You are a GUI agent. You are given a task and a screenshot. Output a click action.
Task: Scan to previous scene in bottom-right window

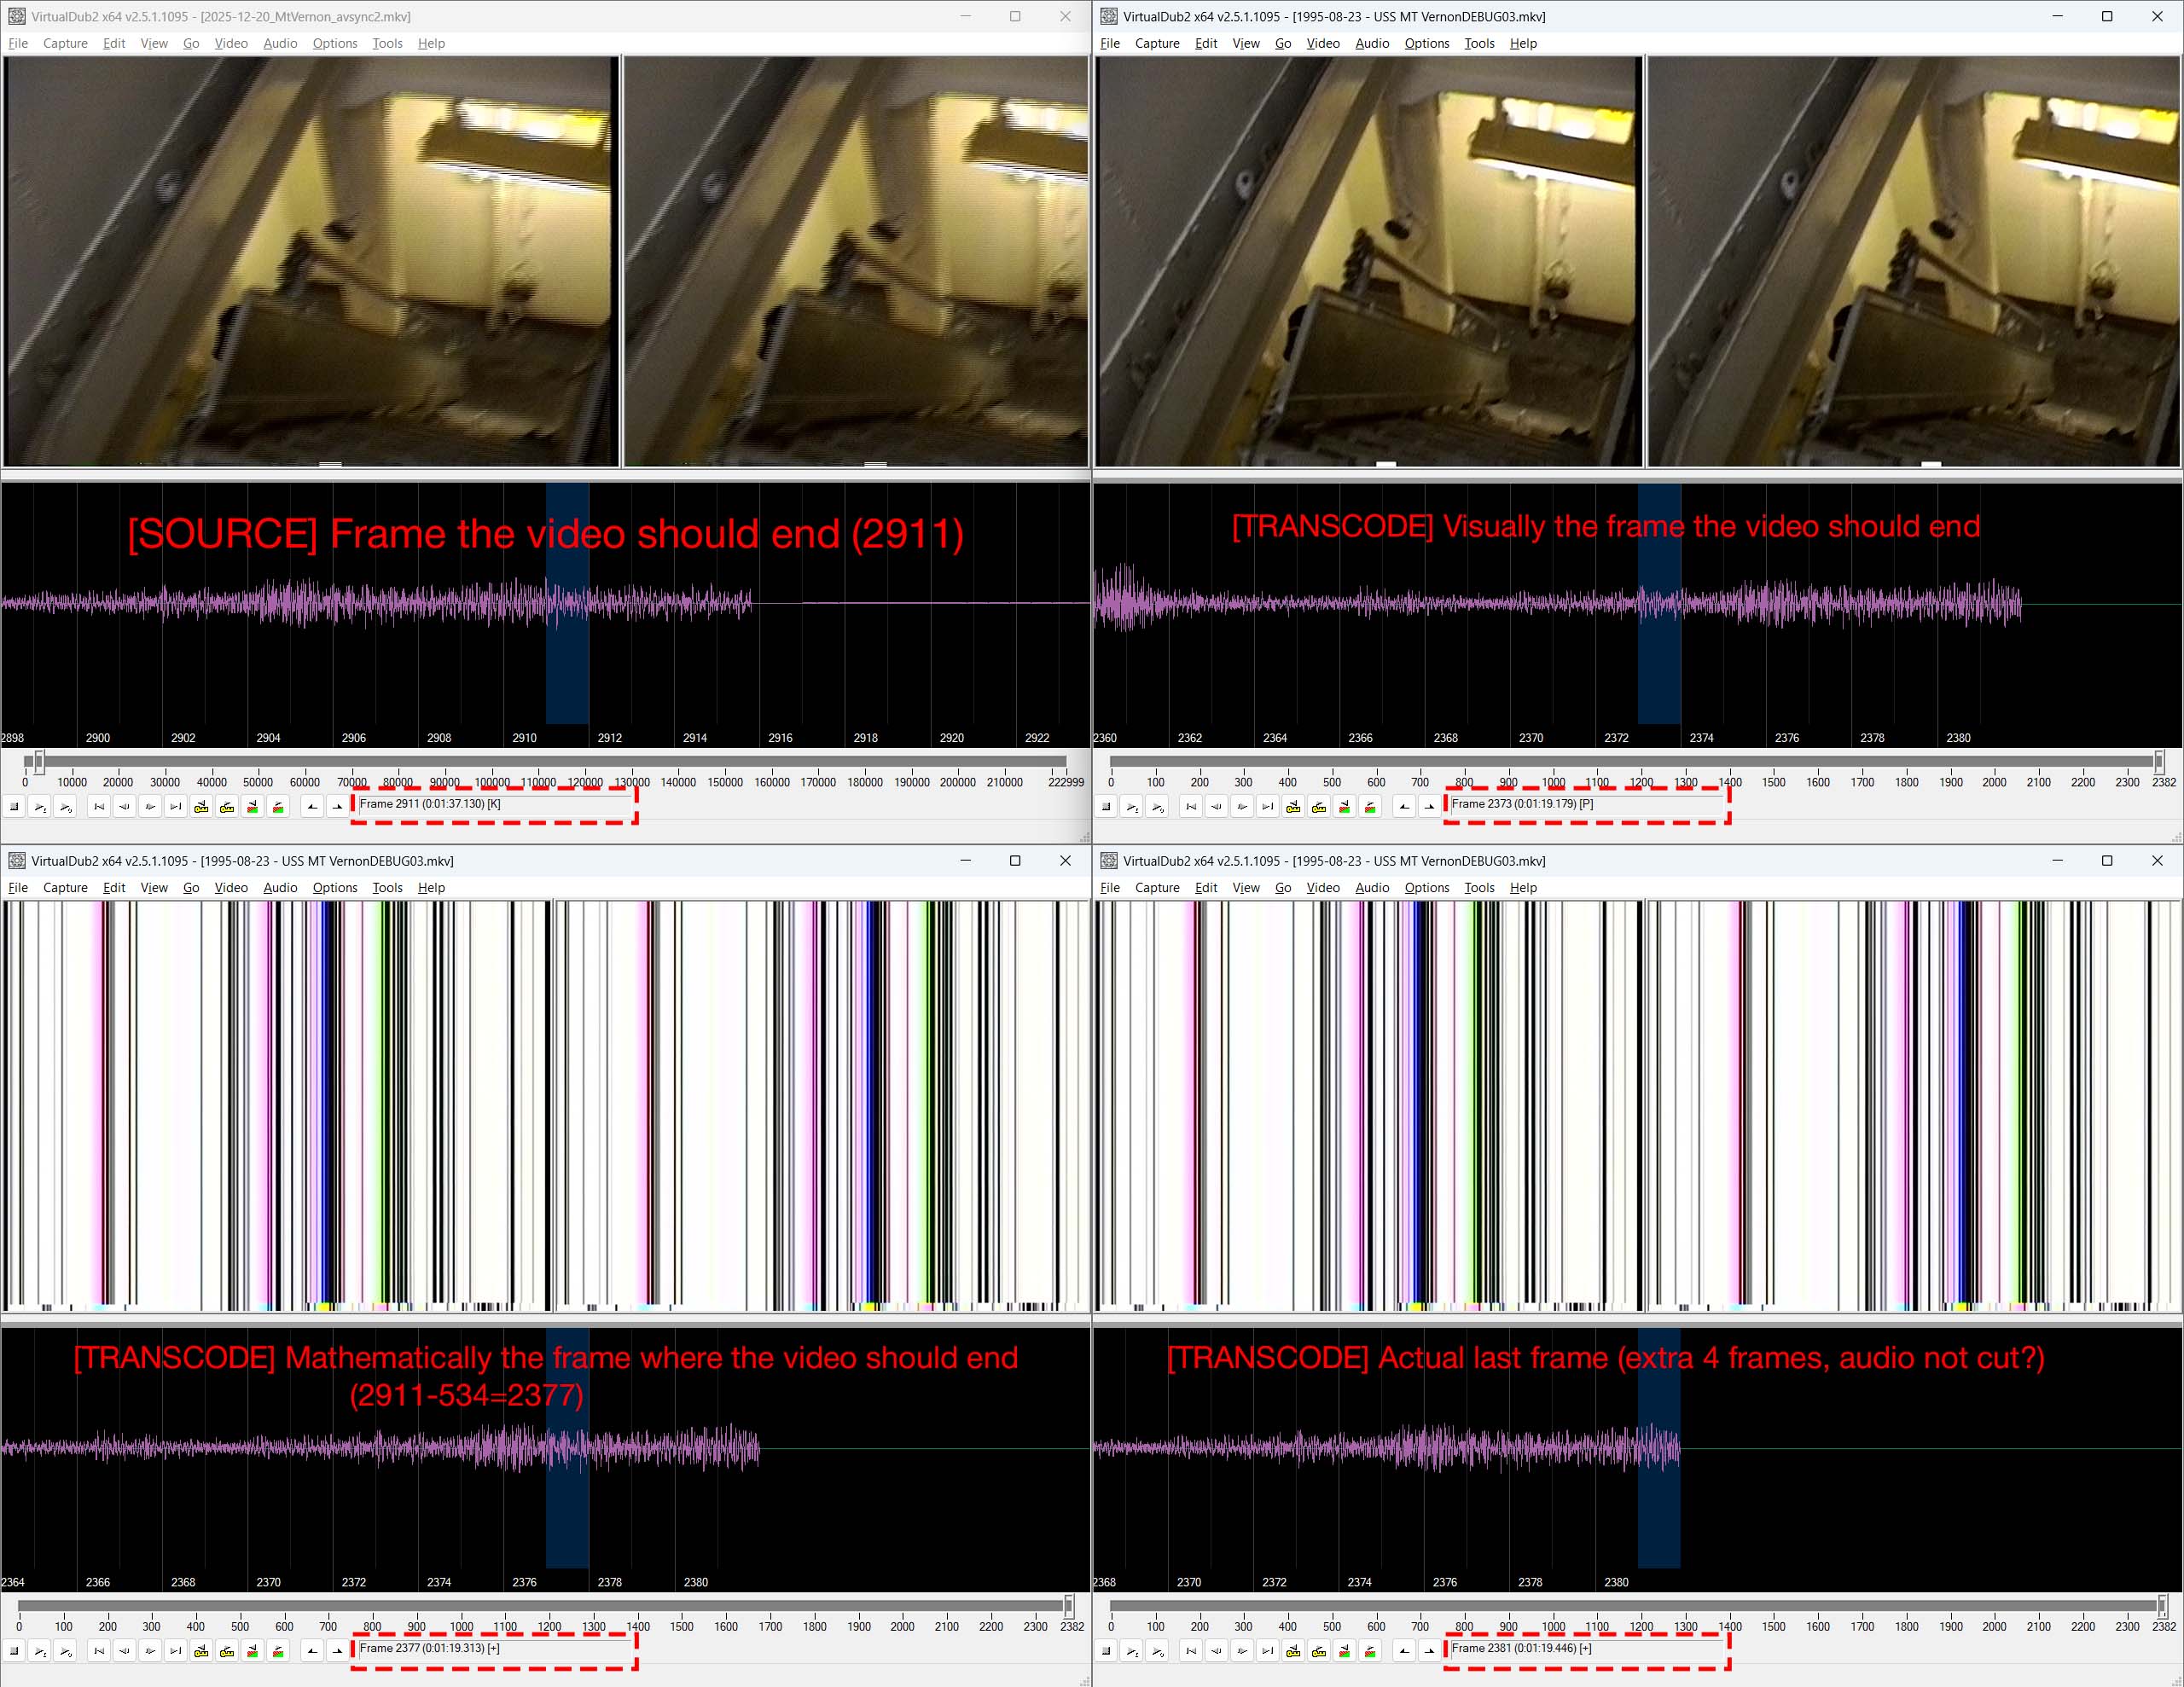1345,1651
